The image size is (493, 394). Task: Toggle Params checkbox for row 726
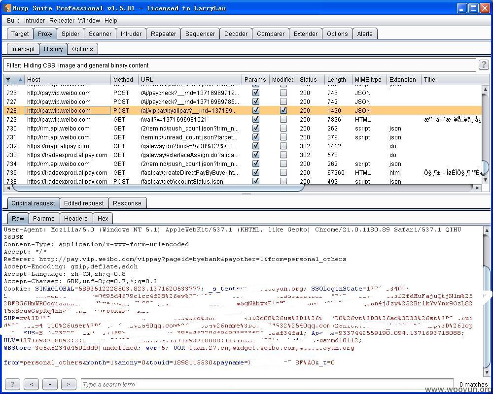(256, 93)
